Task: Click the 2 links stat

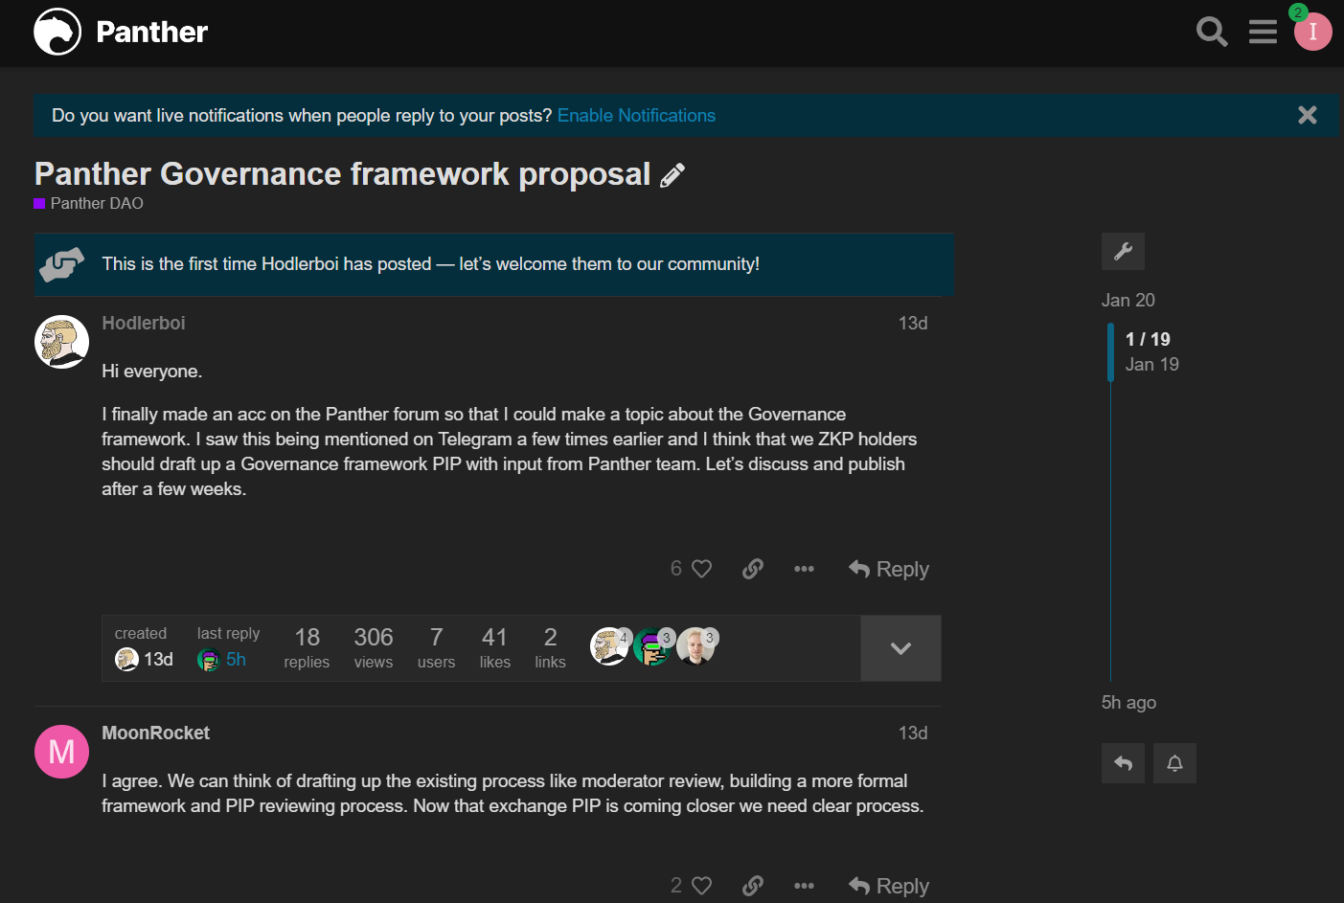Action: pos(550,648)
